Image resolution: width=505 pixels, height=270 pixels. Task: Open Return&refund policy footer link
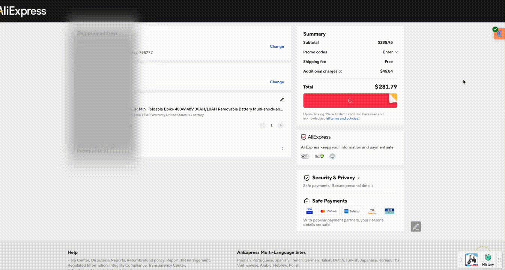click(146, 260)
